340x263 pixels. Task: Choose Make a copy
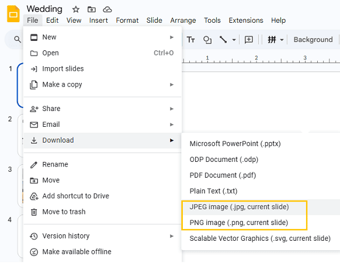coord(102,84)
